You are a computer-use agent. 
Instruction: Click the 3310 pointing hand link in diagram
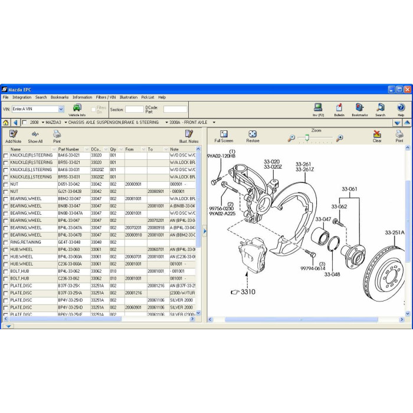point(243,291)
